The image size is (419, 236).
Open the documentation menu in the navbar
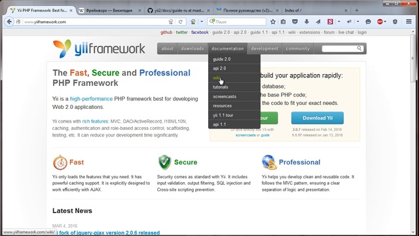[x=228, y=49]
